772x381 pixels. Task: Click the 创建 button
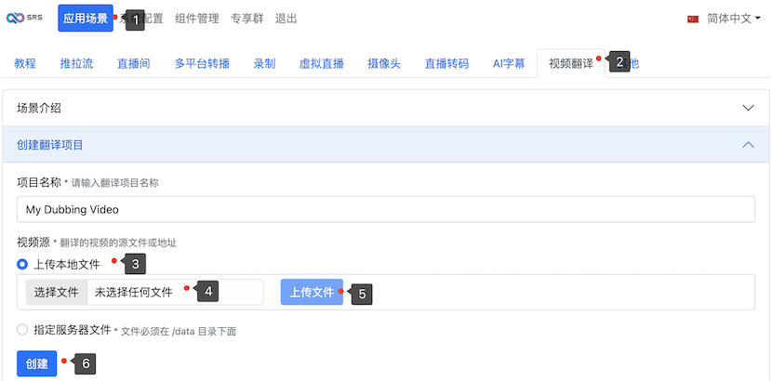point(37,363)
